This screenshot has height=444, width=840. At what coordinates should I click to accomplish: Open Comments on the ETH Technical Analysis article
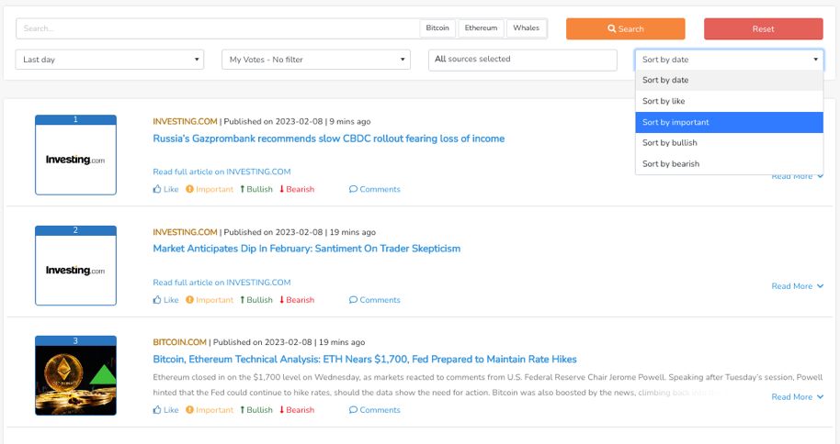[375, 410]
